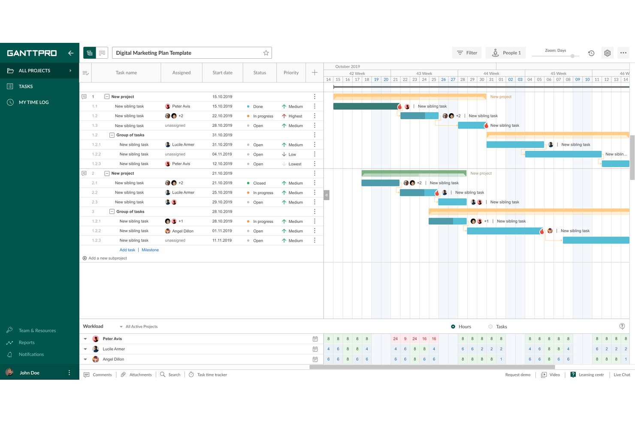Select the Hours radio button
This screenshot has width=635, height=423.
coord(453,327)
